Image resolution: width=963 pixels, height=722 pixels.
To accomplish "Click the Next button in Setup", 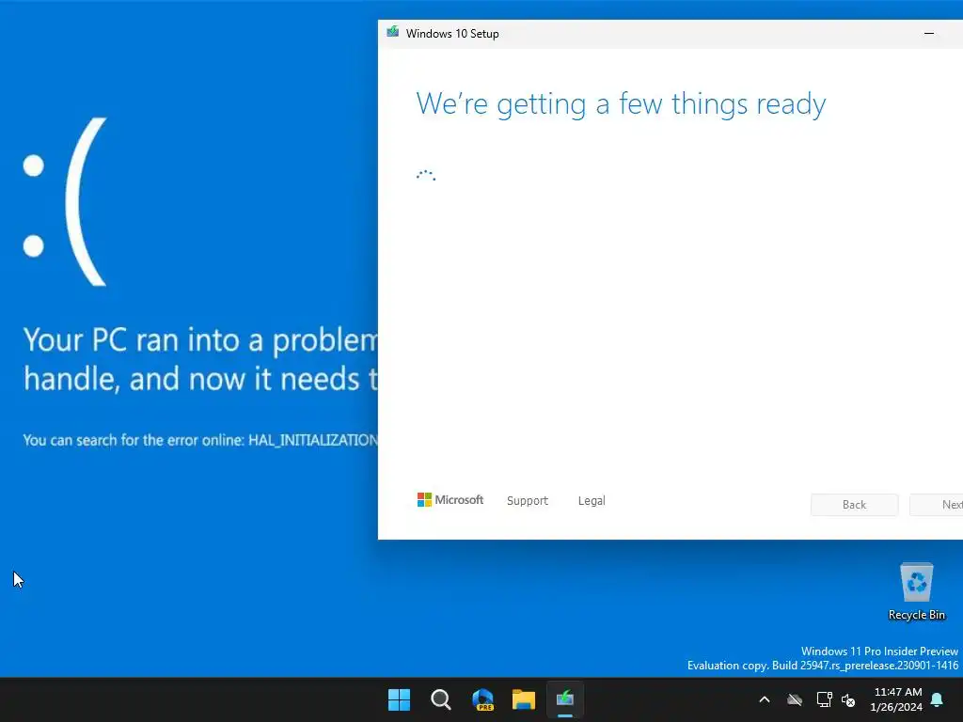I will (x=937, y=505).
